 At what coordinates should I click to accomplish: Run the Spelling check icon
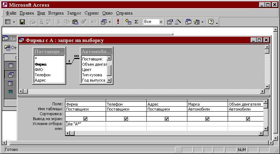[48, 22]
